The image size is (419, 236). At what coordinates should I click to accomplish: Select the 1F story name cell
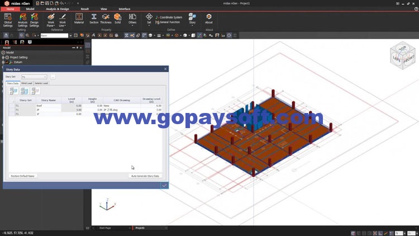click(x=49, y=114)
